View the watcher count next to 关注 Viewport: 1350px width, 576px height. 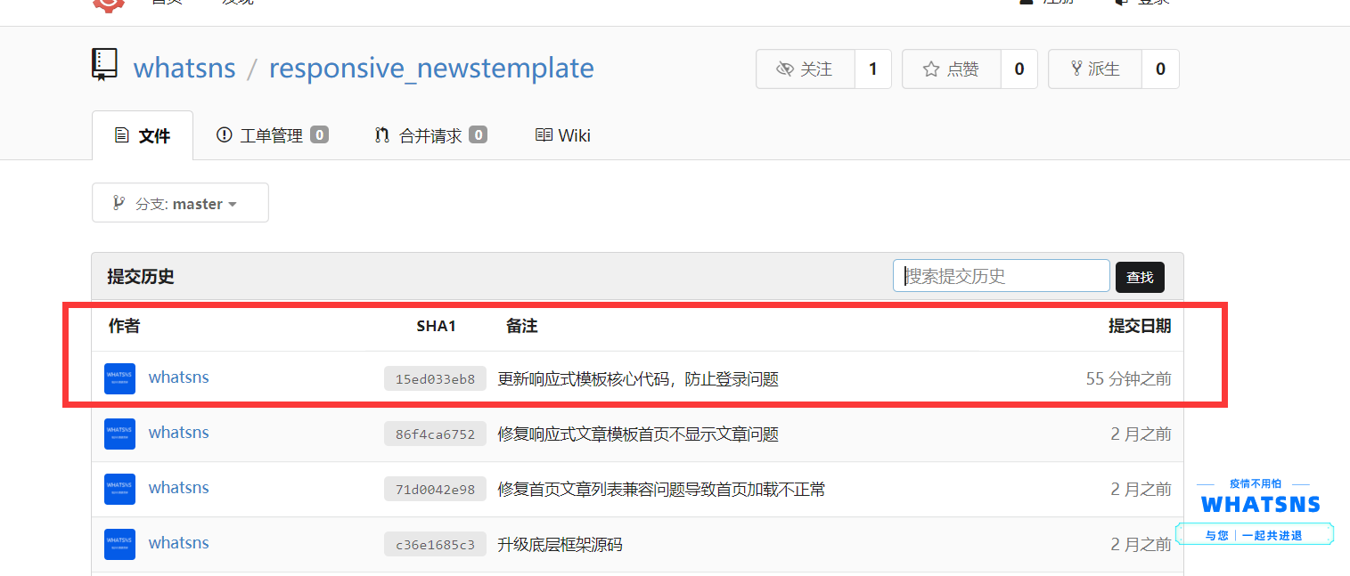[872, 69]
